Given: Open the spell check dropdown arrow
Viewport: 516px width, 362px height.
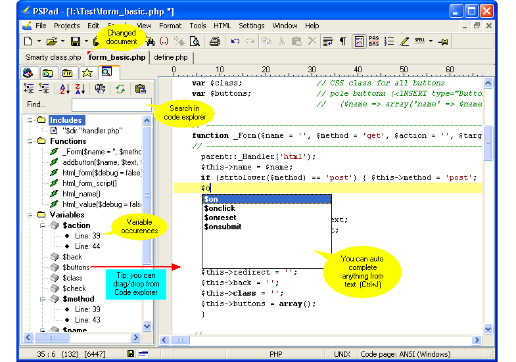Looking at the screenshot, I should pyautogui.click(x=431, y=41).
